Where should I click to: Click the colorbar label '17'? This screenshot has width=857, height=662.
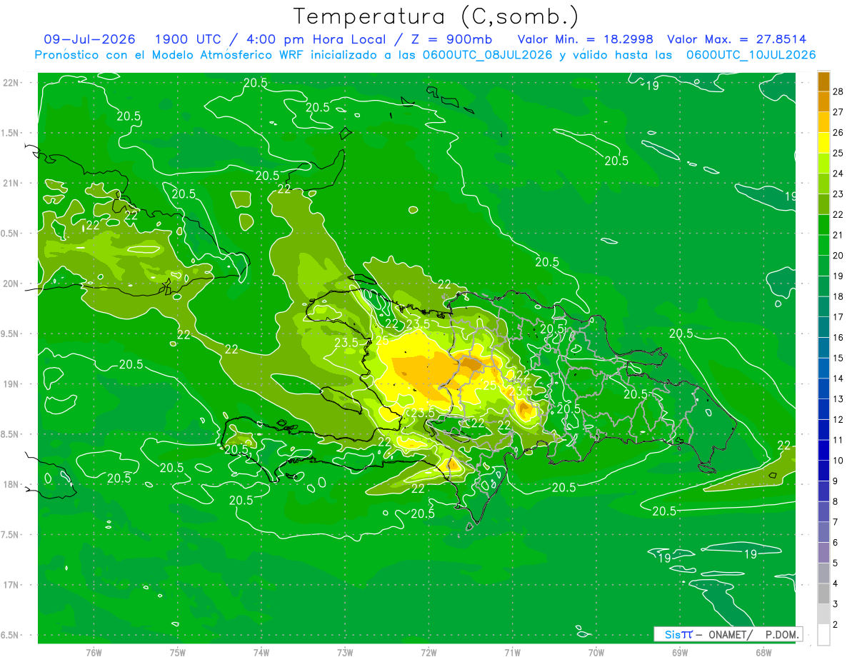point(838,317)
